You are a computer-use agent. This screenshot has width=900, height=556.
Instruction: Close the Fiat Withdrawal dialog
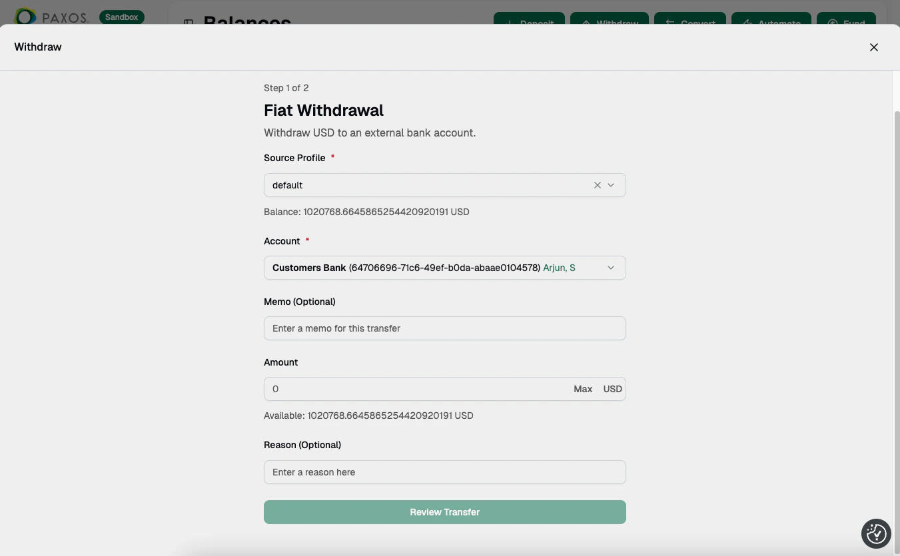pyautogui.click(x=873, y=47)
